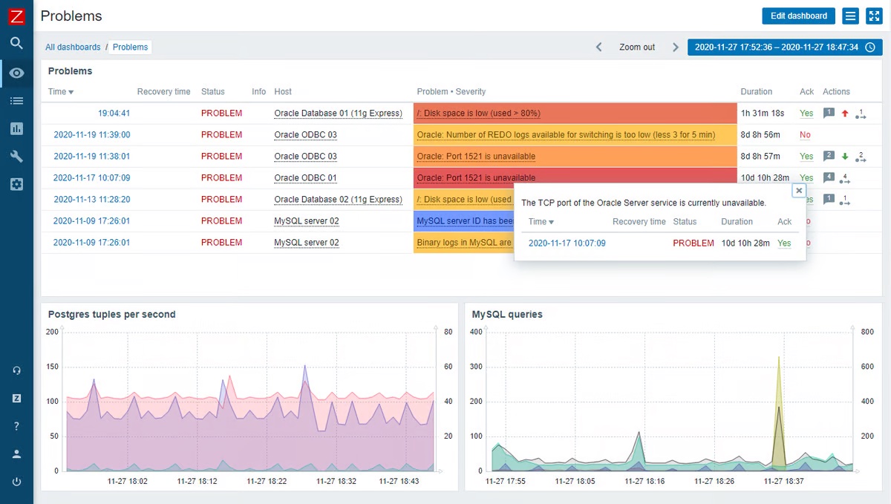The width and height of the screenshot is (891, 504).
Task: Toggle fullscreen with the expand icon
Action: 874,16
